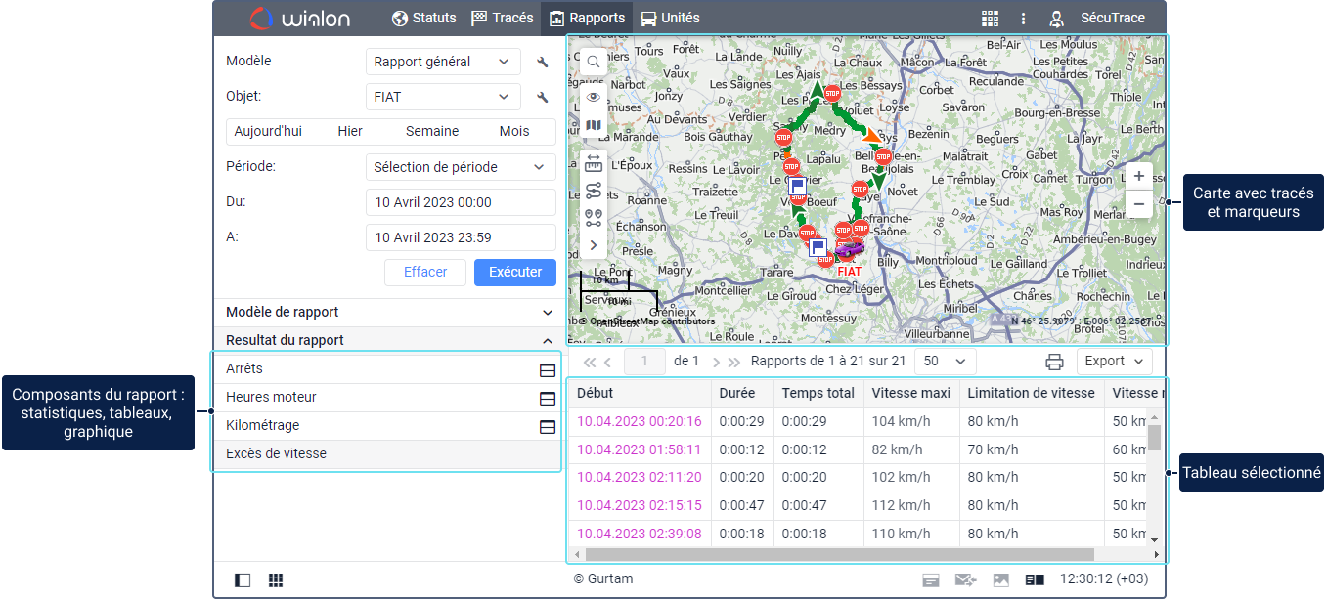
Task: Expand the Export dropdown
Action: (1115, 362)
